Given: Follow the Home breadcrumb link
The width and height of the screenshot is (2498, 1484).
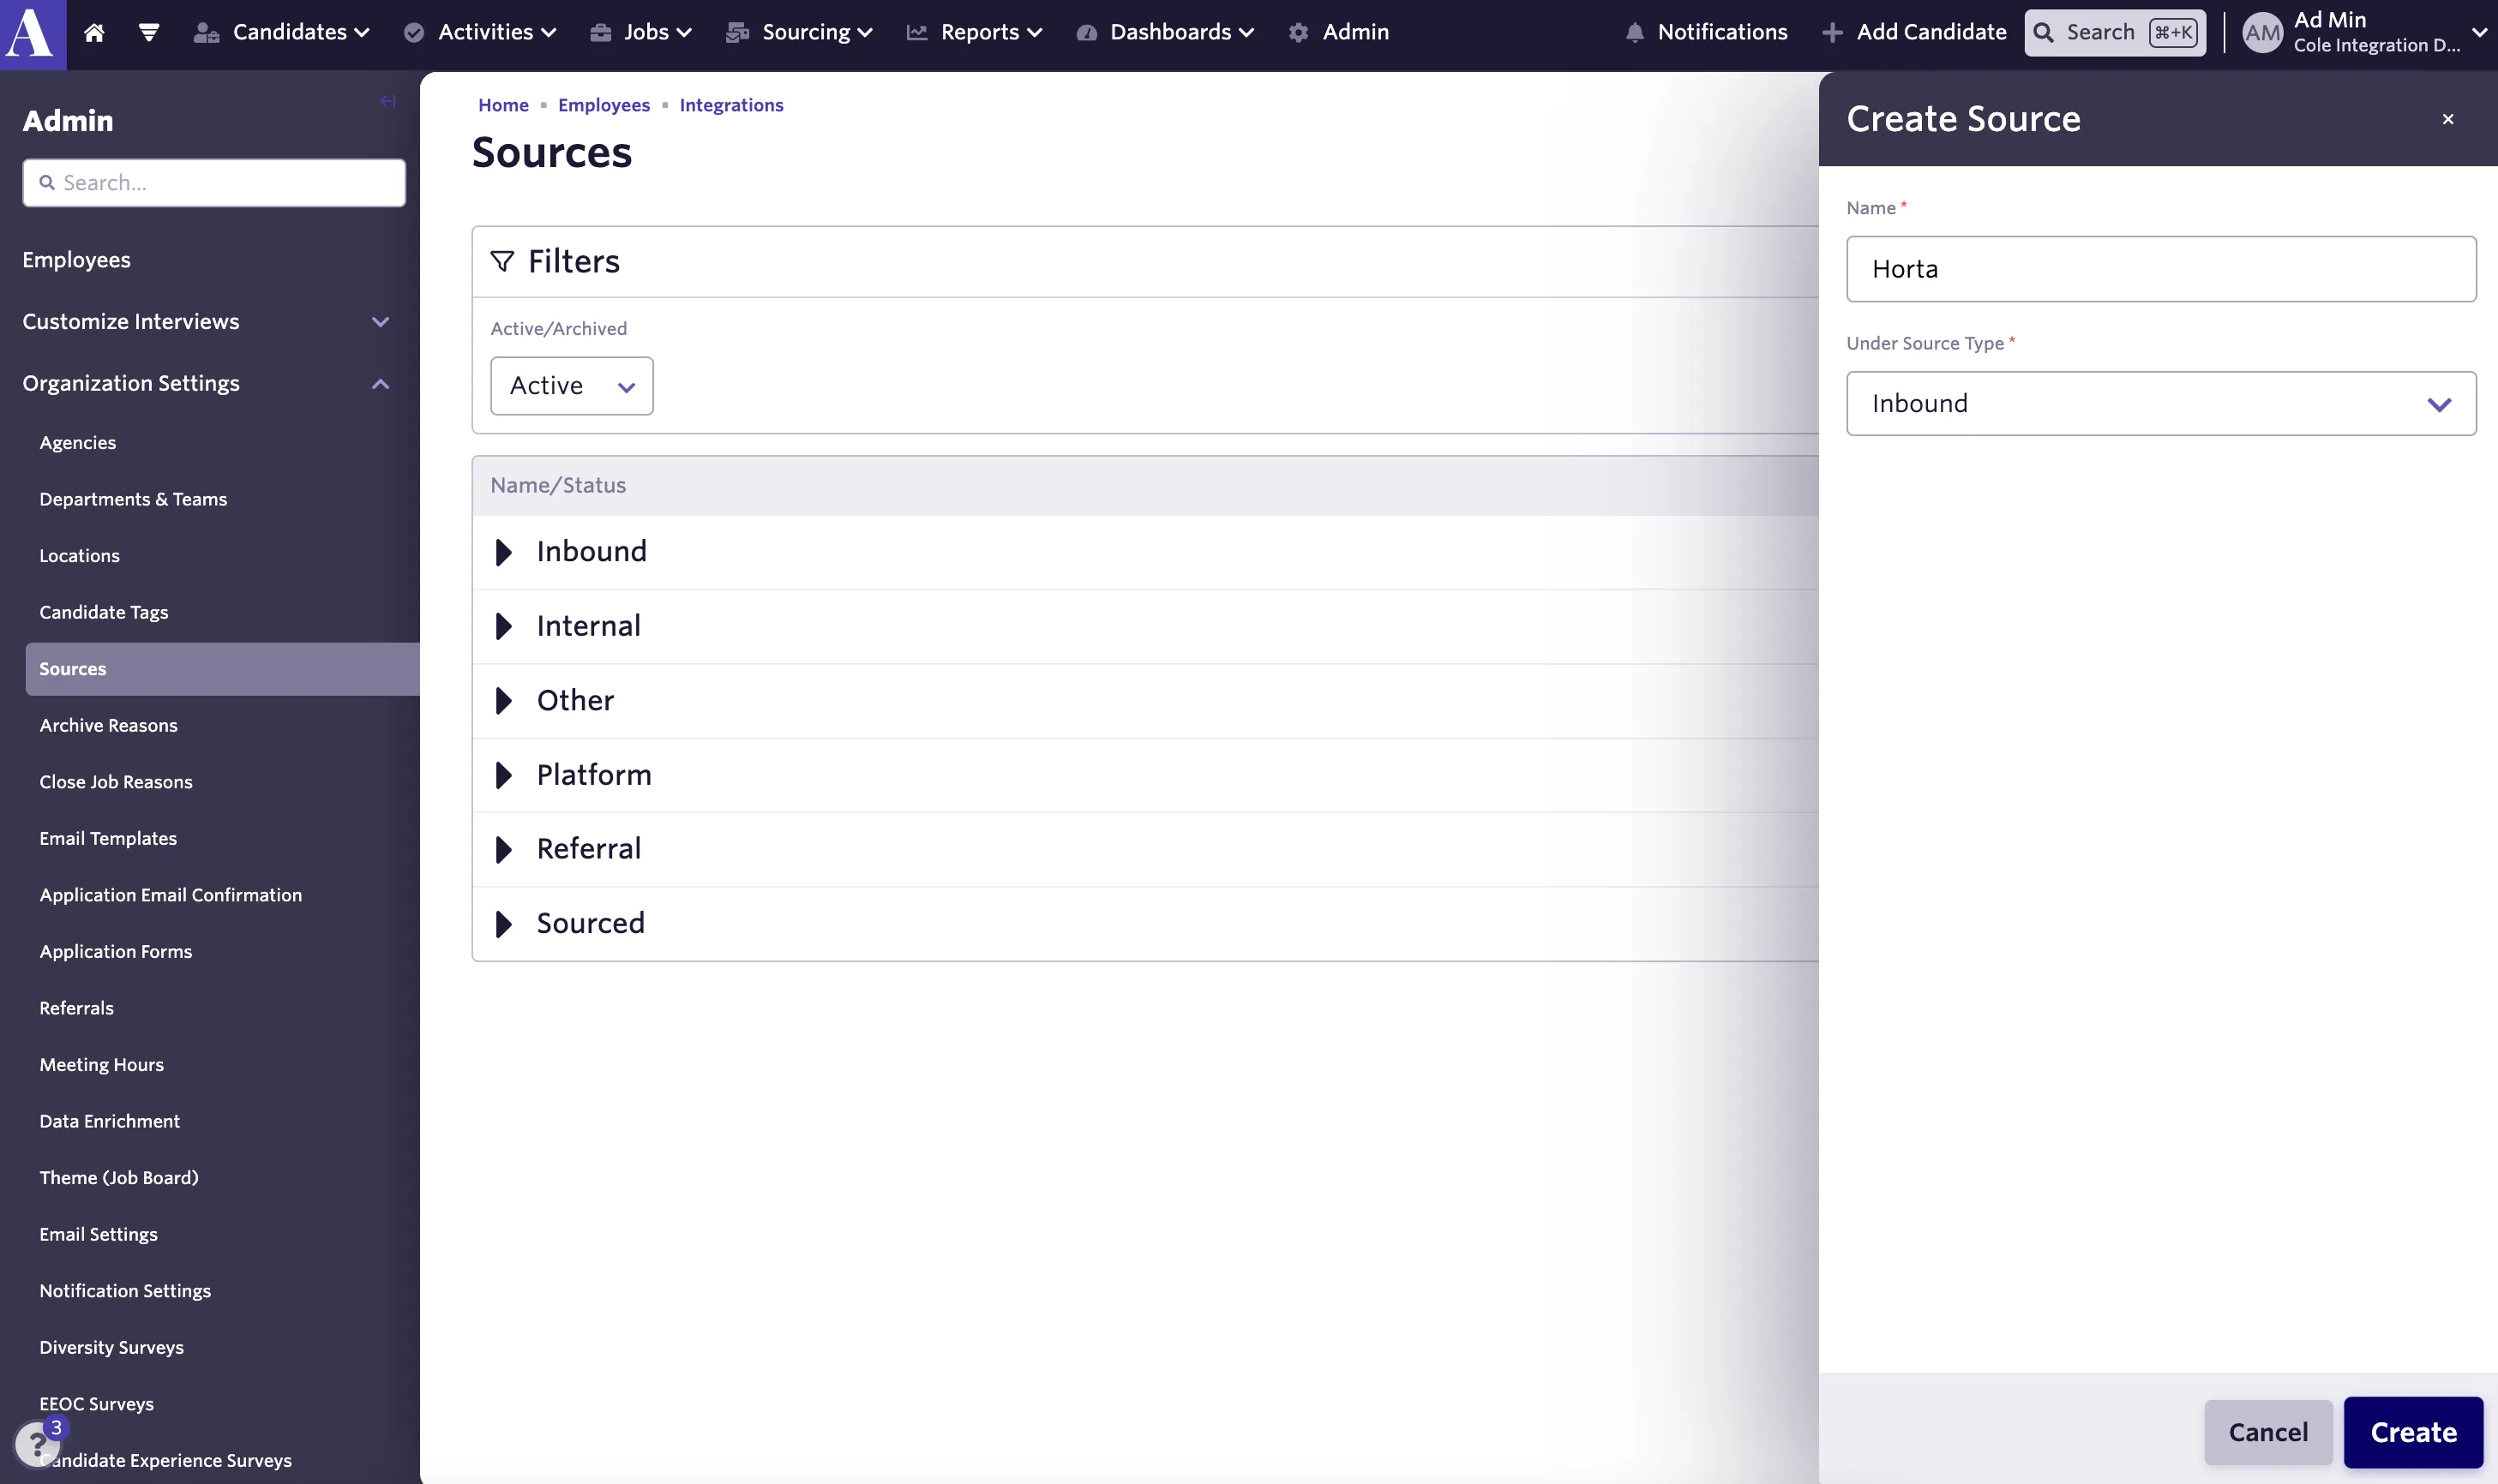Looking at the screenshot, I should (503, 105).
